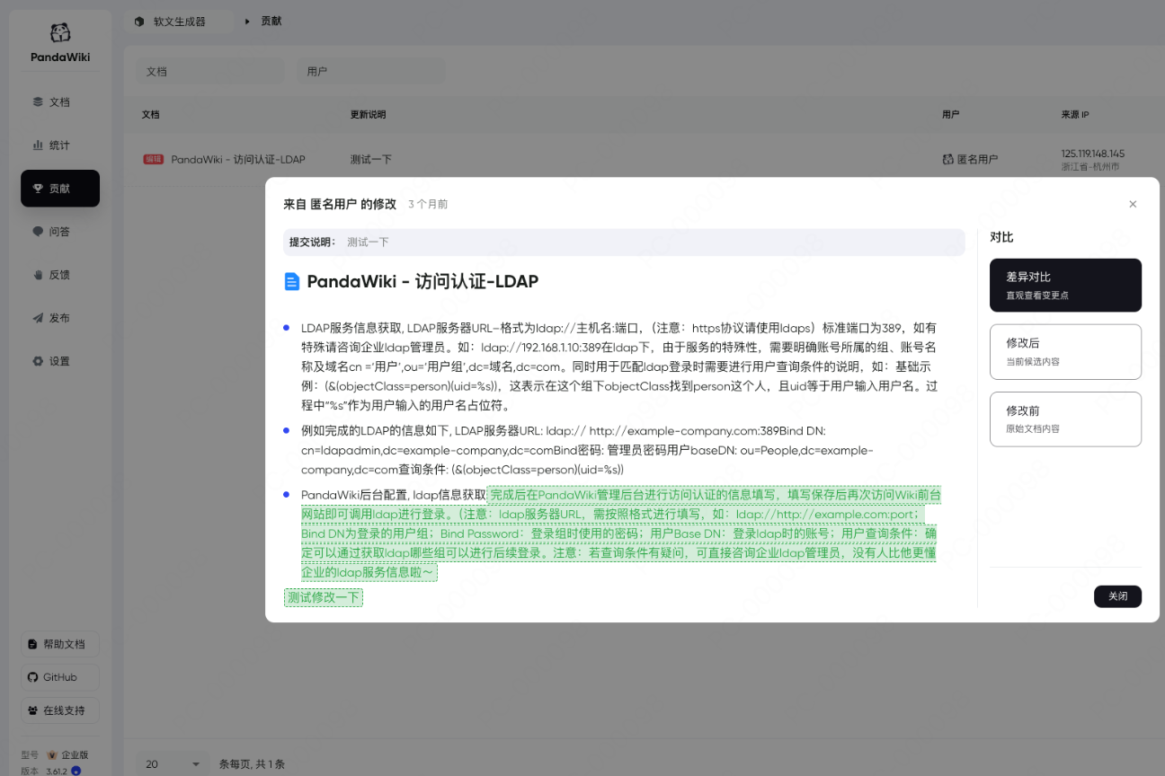The height and width of the screenshot is (776, 1165).
Task: Click the enterprise edition crown badge icon
Action: [x=52, y=755]
